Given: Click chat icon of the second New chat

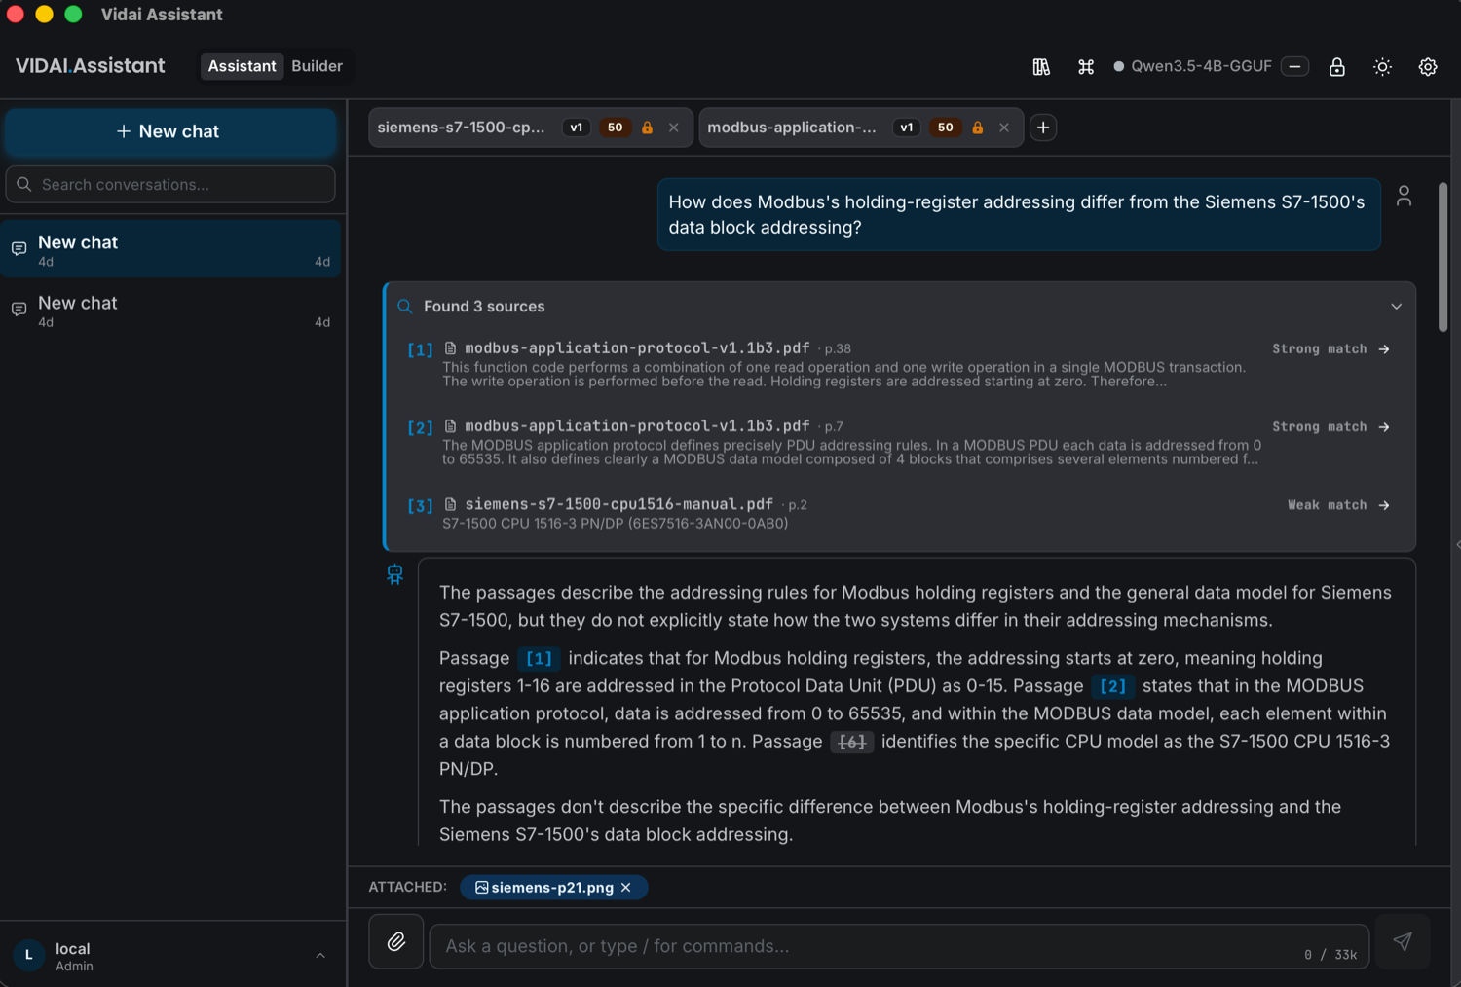Looking at the screenshot, I should click(19, 310).
